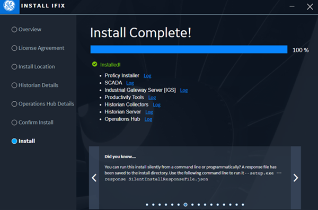This screenshot has width=318, height=210.
Task: Show previous Did you know tip
Action: tap(94, 178)
